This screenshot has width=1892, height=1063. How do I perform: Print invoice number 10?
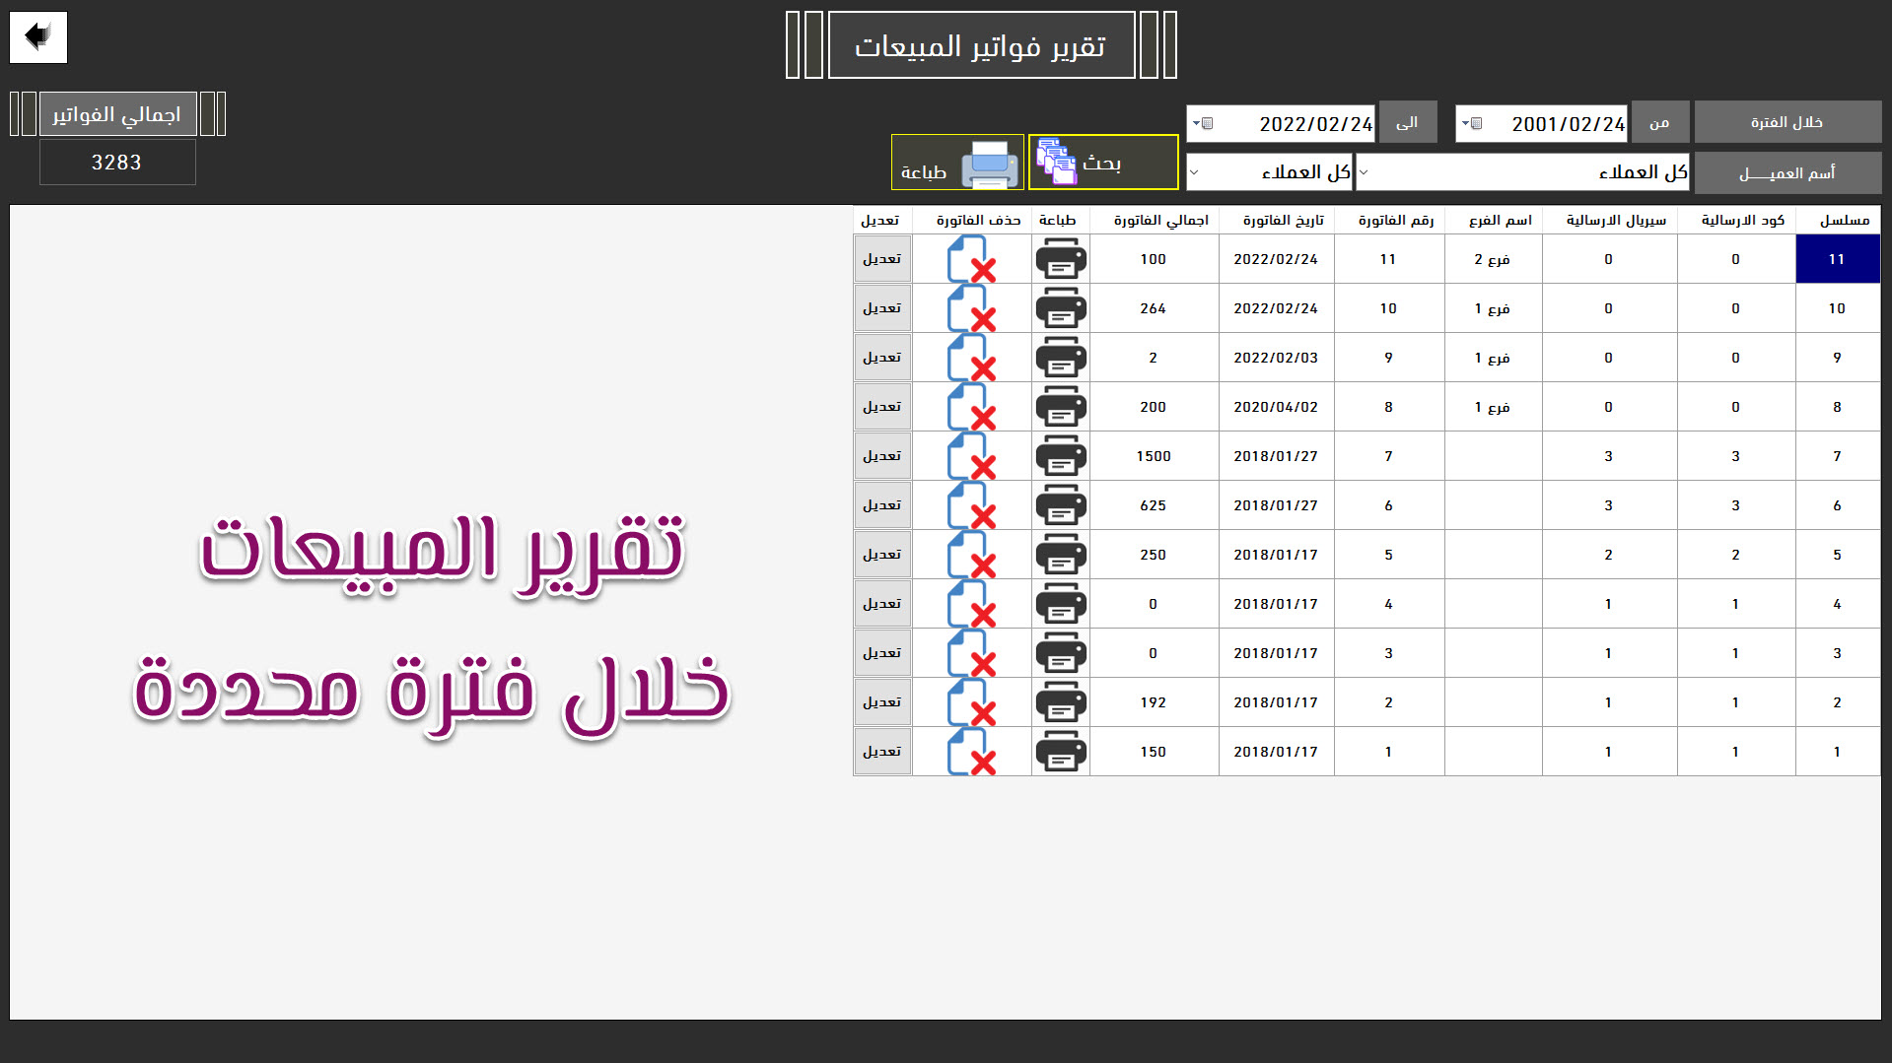tap(1061, 308)
